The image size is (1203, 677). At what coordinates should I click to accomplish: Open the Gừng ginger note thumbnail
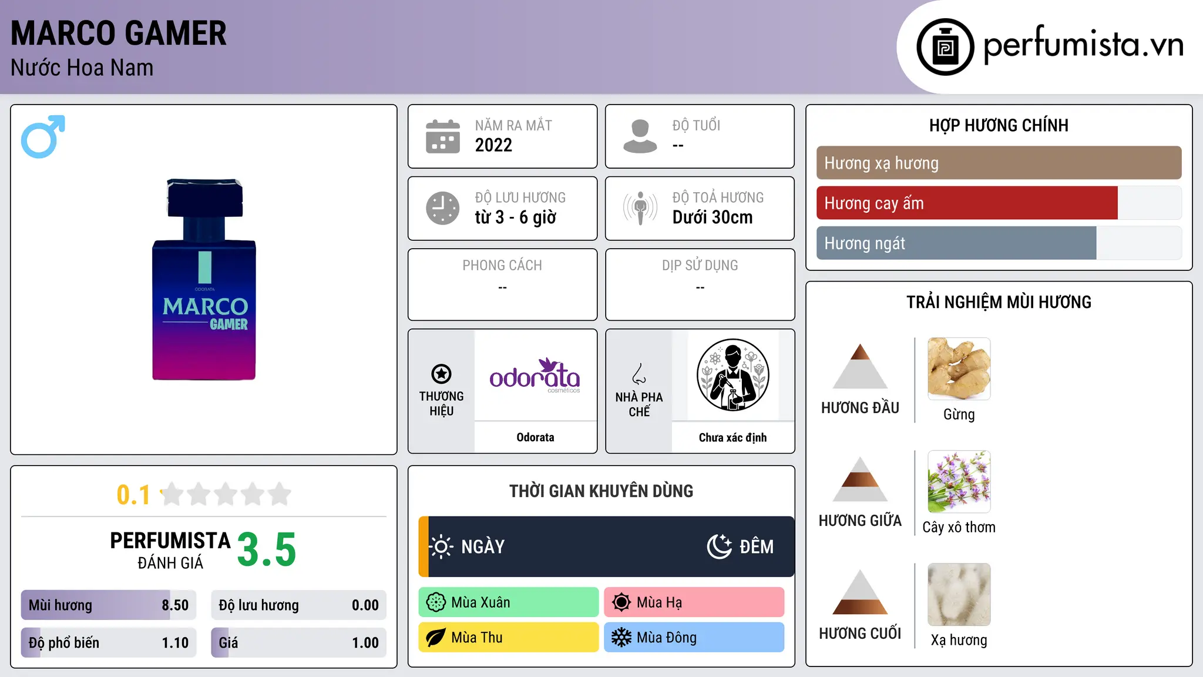point(959,369)
